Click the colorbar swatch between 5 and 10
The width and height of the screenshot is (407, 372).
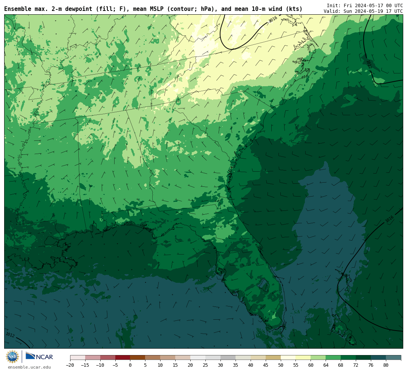pyautogui.click(x=153, y=358)
